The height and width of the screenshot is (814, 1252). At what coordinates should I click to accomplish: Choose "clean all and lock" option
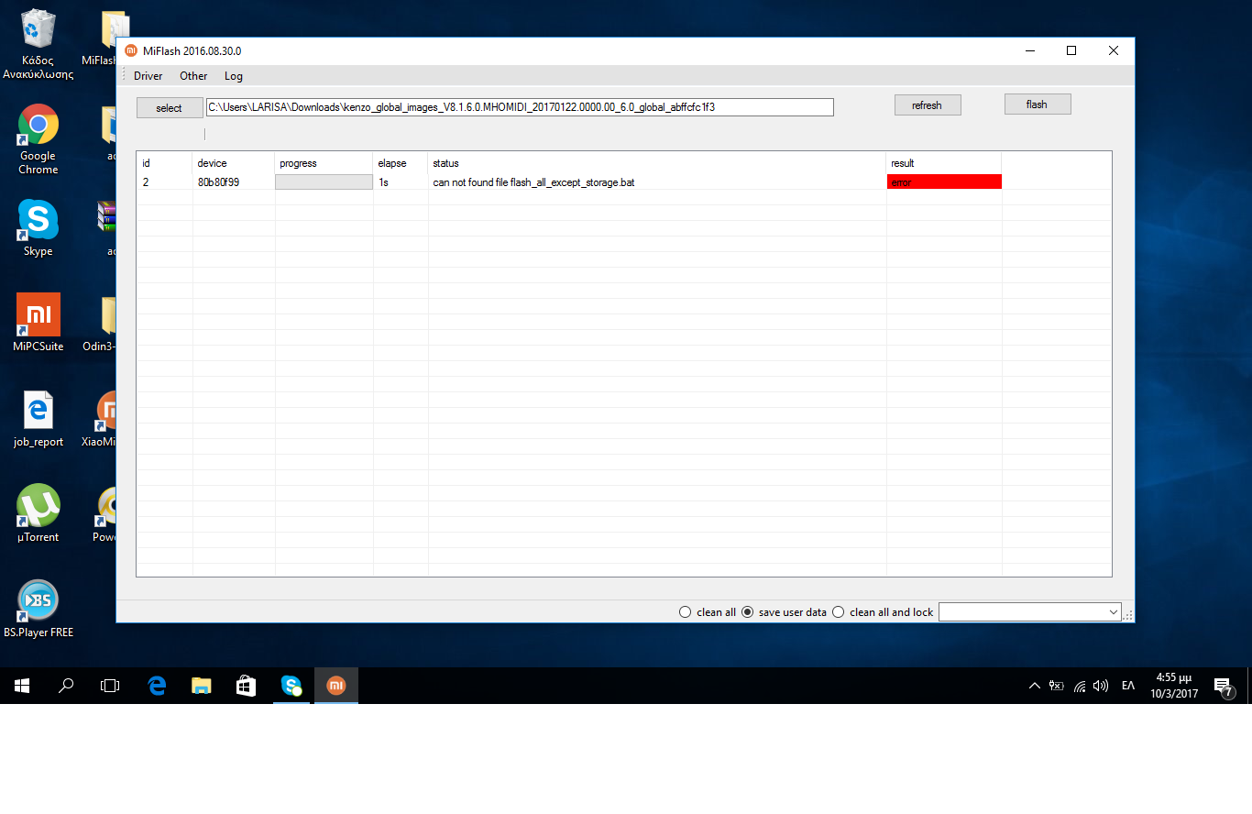pos(838,612)
